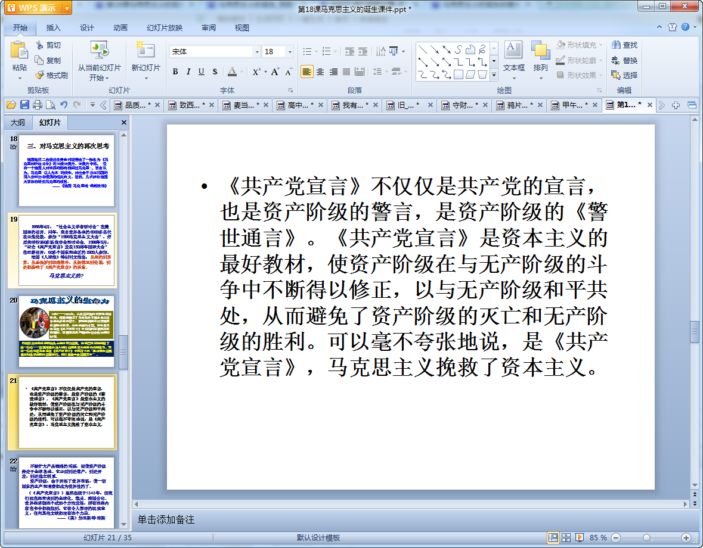Add a new document tab with plus icon
703x548 pixels.
point(676,105)
